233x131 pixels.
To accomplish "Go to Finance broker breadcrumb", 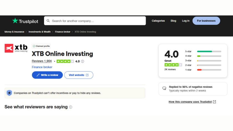I will [63, 32].
